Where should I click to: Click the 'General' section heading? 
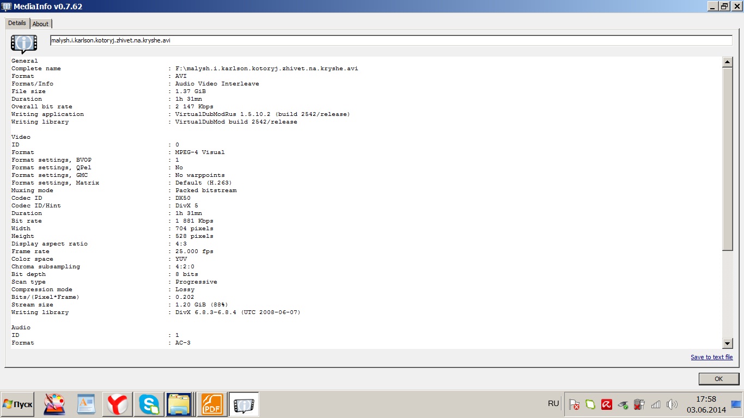pos(25,61)
